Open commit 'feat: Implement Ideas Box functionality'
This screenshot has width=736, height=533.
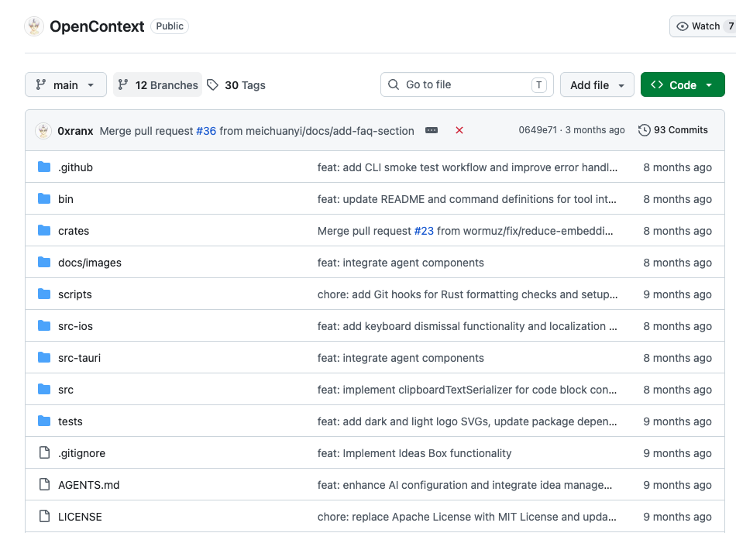coord(414,453)
